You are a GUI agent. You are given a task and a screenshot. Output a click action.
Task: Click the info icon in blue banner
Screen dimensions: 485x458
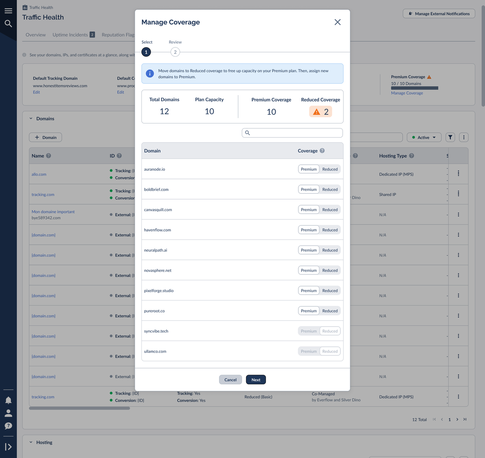tap(150, 74)
